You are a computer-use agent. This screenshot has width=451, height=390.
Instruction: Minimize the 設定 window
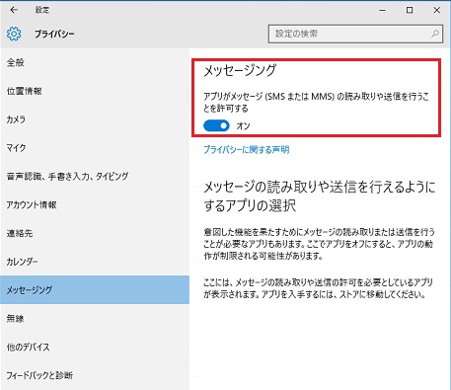[382, 10]
